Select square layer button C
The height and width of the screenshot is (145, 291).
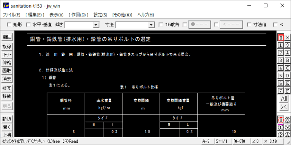coord(287,68)
